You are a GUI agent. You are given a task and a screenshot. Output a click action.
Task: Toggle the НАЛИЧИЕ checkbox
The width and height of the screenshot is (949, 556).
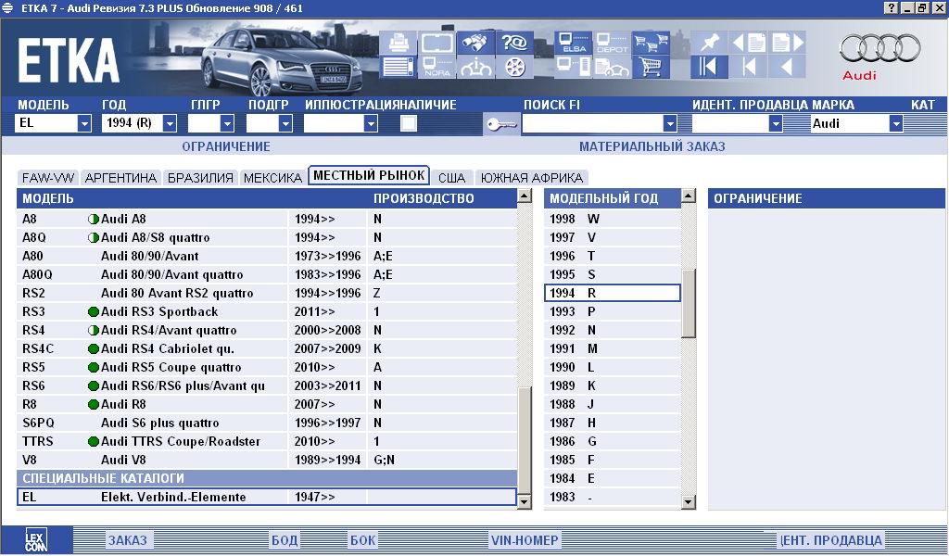click(x=409, y=123)
